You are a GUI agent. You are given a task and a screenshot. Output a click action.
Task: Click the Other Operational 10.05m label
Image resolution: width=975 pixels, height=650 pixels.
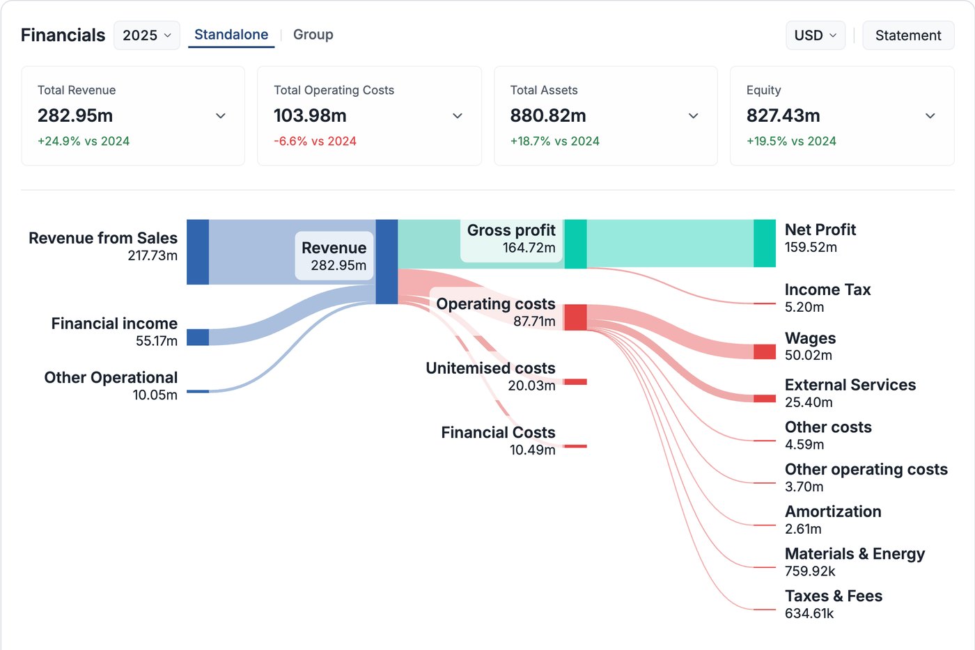111,386
